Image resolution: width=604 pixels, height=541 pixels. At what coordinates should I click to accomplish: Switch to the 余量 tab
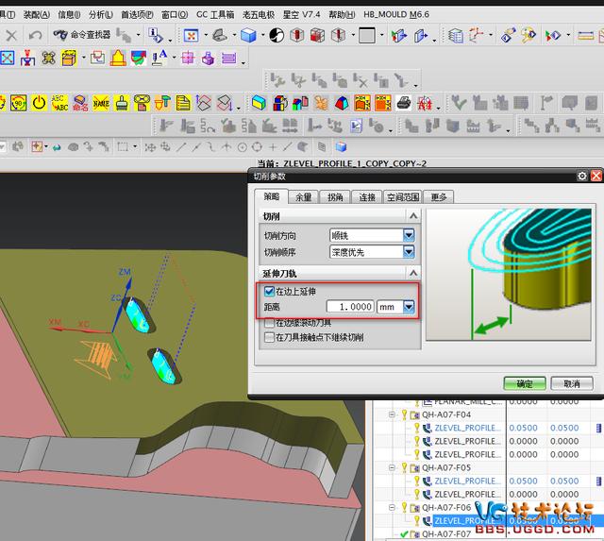click(x=303, y=197)
